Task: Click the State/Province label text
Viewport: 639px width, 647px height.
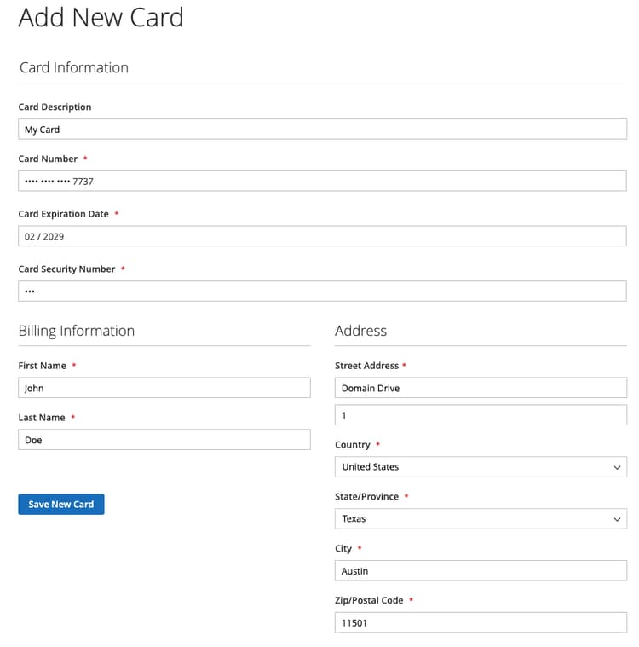Action: 366,497
